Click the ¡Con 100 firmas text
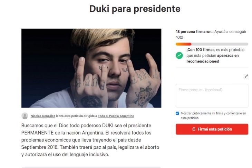This screenshot has width=252, height=168. click(200, 50)
